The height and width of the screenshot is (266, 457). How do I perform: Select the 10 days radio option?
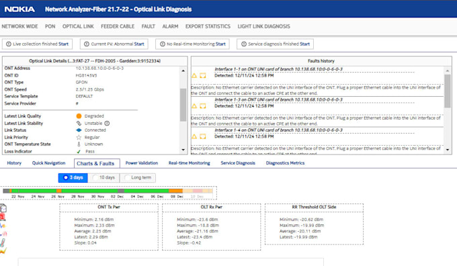pyautogui.click(x=103, y=177)
